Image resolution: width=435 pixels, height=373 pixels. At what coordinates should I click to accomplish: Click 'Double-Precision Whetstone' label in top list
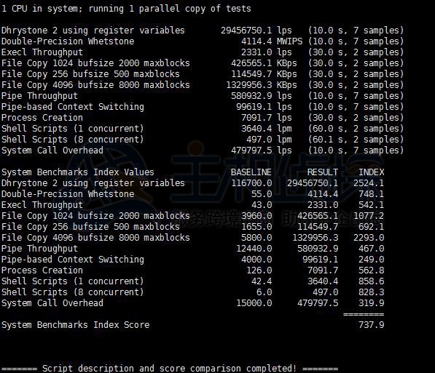(x=68, y=41)
